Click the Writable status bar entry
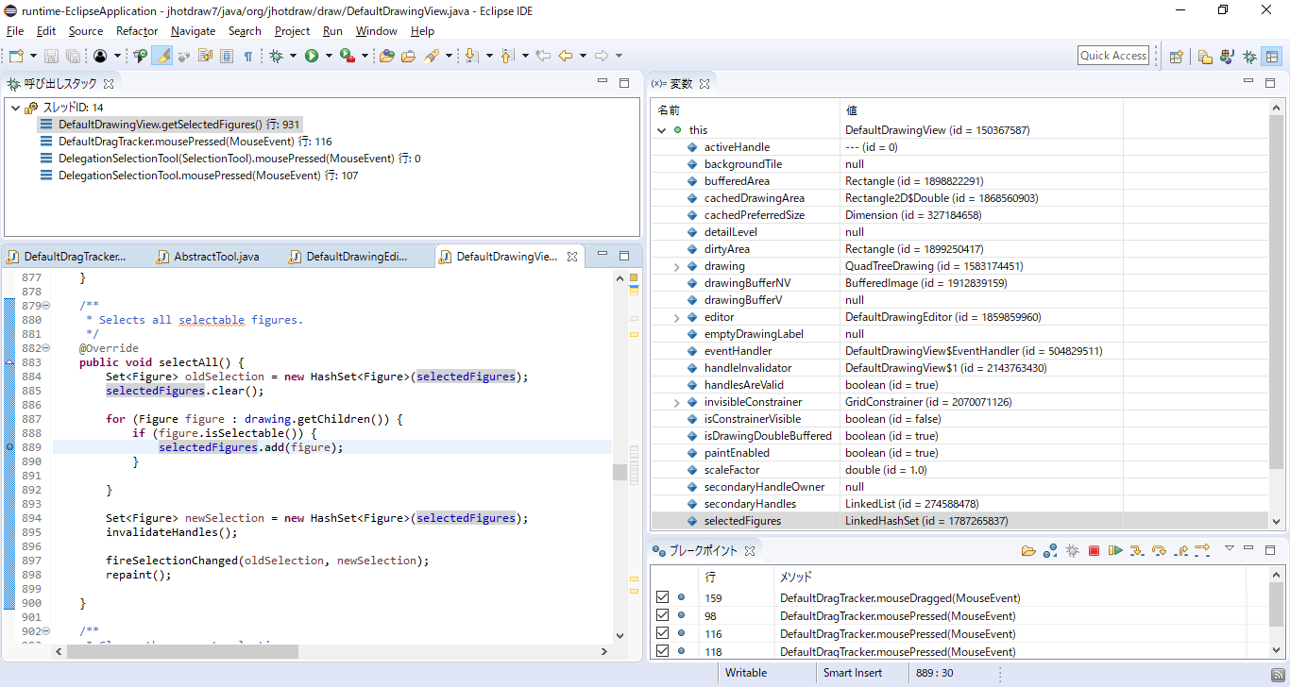 tap(746, 673)
